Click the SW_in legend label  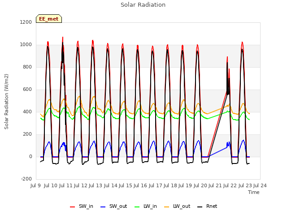pos(86,206)
